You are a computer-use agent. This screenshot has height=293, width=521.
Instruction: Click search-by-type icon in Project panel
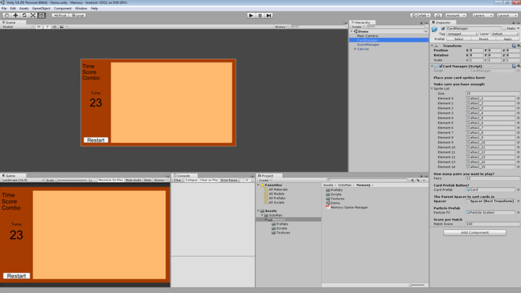(412, 180)
